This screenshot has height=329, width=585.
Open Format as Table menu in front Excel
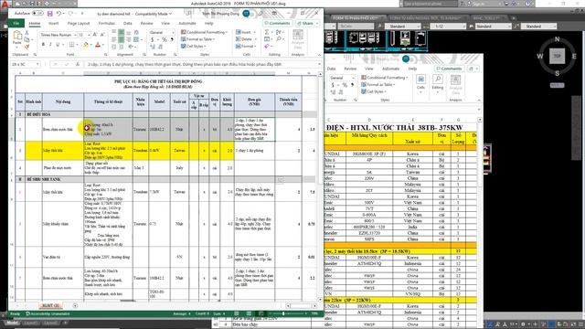(x=198, y=39)
